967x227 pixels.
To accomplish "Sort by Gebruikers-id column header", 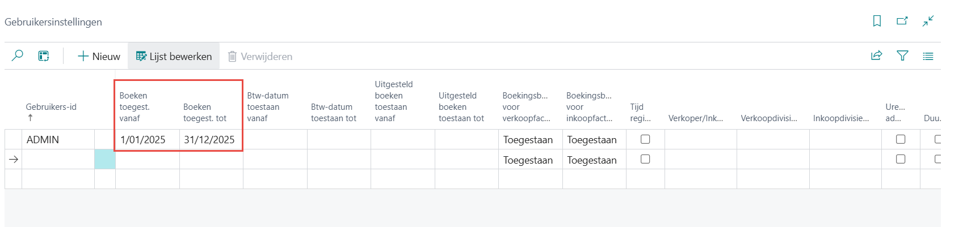I will tap(51, 107).
